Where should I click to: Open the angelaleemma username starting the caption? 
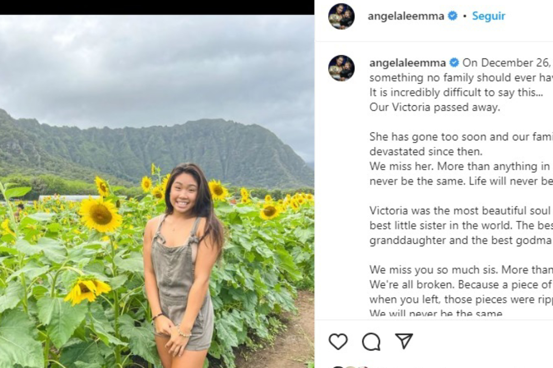pos(408,63)
